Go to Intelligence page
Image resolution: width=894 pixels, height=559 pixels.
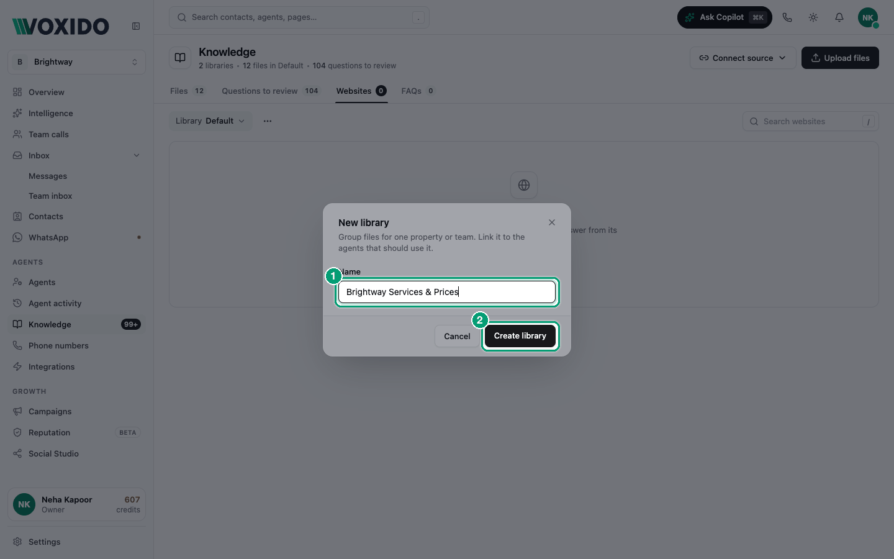(76, 113)
